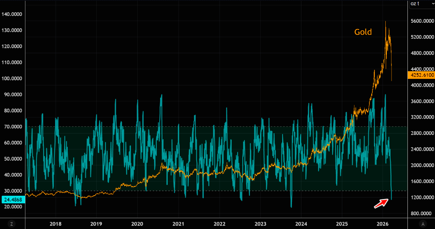435x229 pixels.
Task: Select the lower dashed line at 30
Action: click(217, 191)
